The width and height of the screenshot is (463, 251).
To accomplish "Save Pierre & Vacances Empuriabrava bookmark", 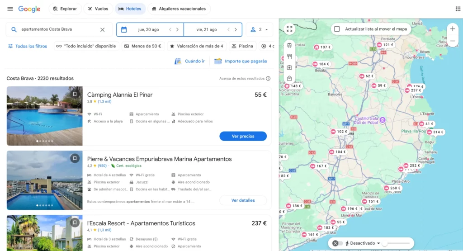I will coord(75,158).
